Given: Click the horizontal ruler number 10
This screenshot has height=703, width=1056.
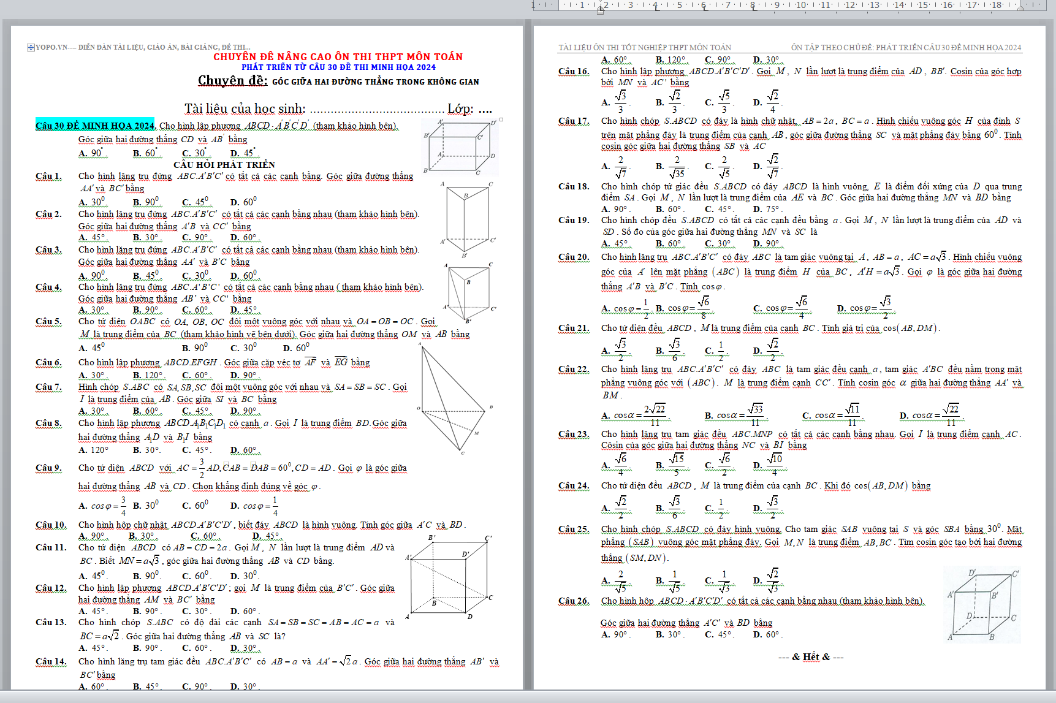Looking at the screenshot, I should (x=801, y=6).
